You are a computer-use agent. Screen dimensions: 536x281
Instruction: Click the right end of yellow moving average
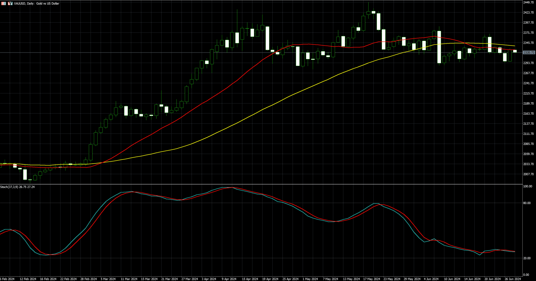(515, 46)
